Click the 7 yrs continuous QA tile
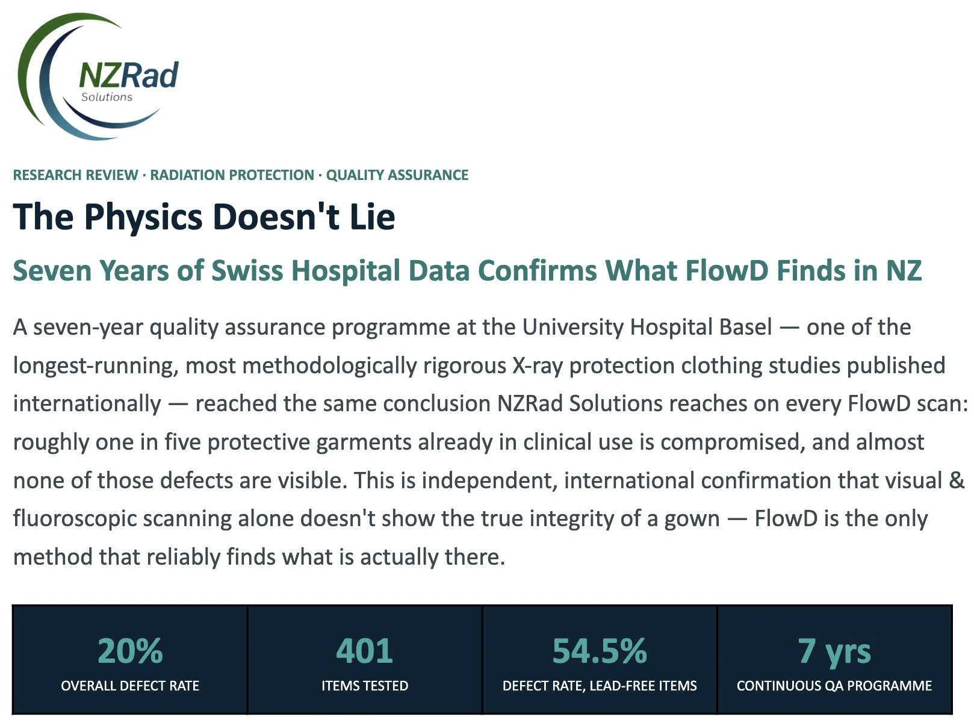Viewport: 974px width, 726px height. pyautogui.click(x=834, y=660)
